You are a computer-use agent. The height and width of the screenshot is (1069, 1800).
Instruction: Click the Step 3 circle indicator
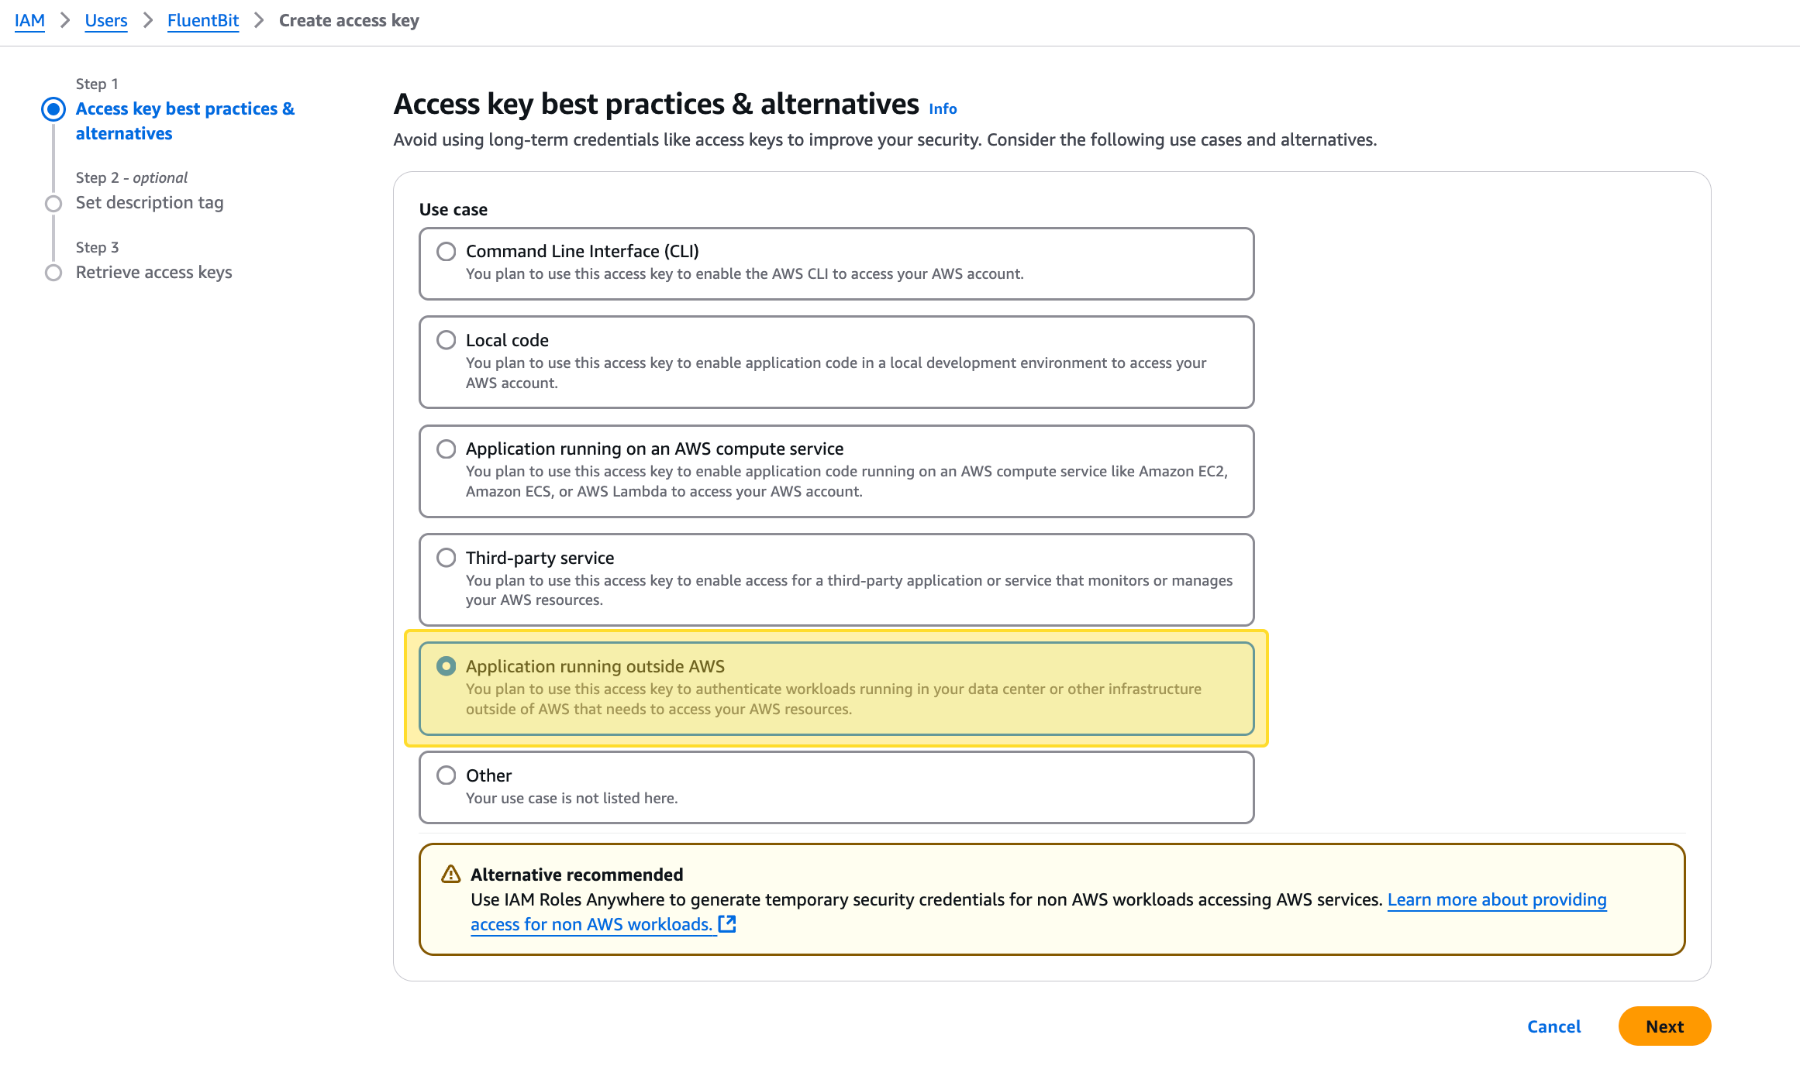point(53,273)
